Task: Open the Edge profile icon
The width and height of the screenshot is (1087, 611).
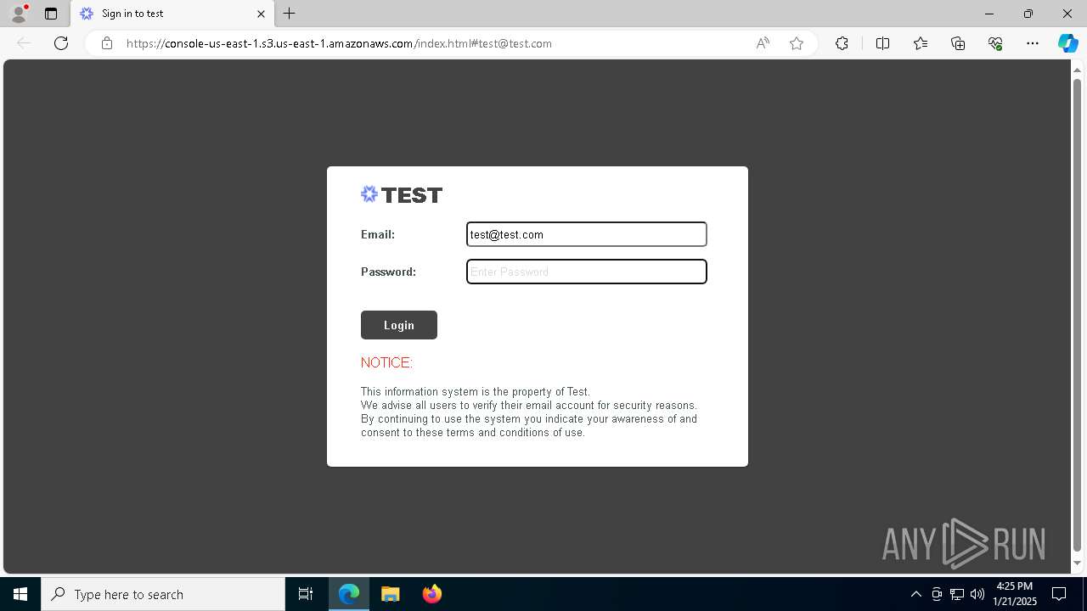Action: coord(19,14)
